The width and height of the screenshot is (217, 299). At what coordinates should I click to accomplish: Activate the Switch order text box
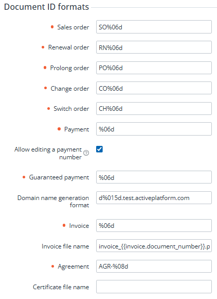point(154,108)
